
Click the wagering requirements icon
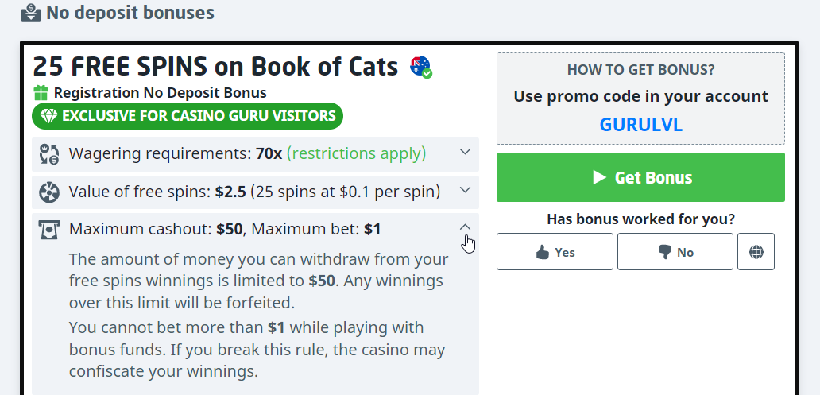[x=49, y=153]
